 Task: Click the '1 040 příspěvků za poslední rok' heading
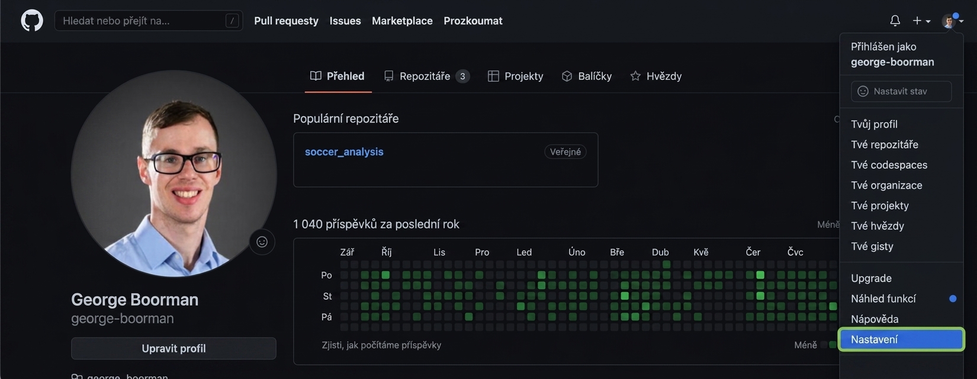[x=376, y=224]
